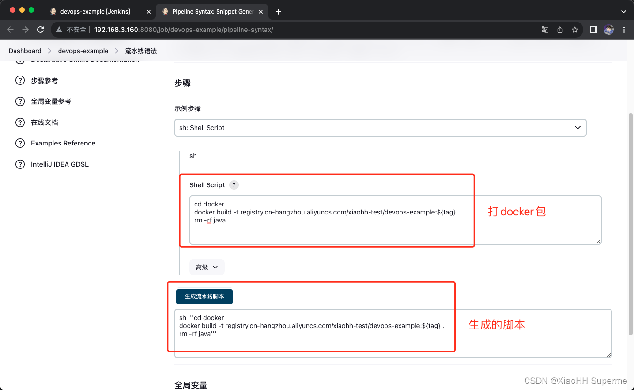Image resolution: width=634 pixels, height=390 pixels.
Task: Open the Chrome profile avatar
Action: pos(609,30)
